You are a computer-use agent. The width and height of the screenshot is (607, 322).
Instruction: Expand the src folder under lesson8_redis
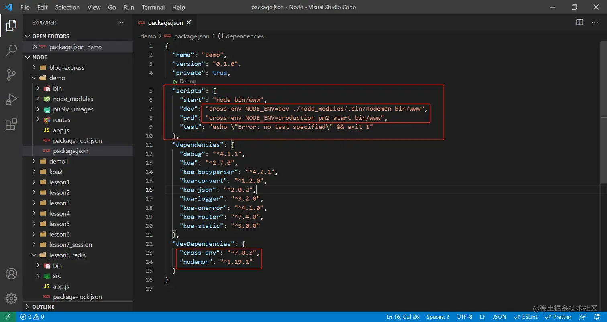77,276
